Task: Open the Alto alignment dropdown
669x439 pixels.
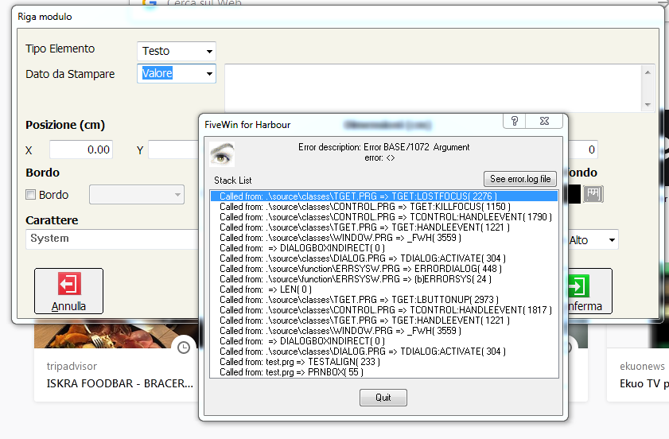Action: 593,240
